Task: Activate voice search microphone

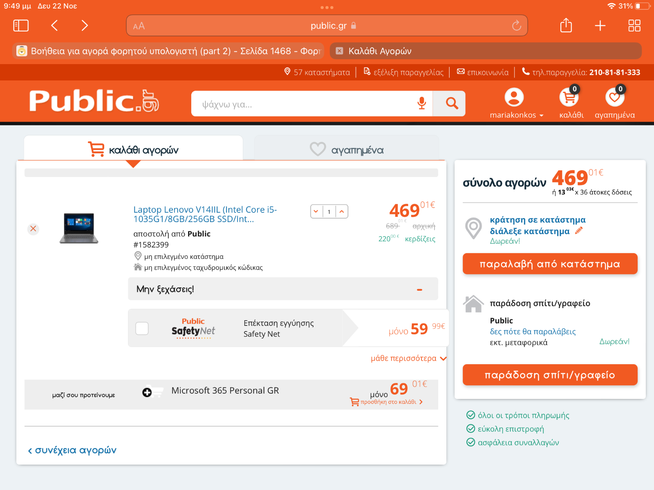Action: coord(422,104)
